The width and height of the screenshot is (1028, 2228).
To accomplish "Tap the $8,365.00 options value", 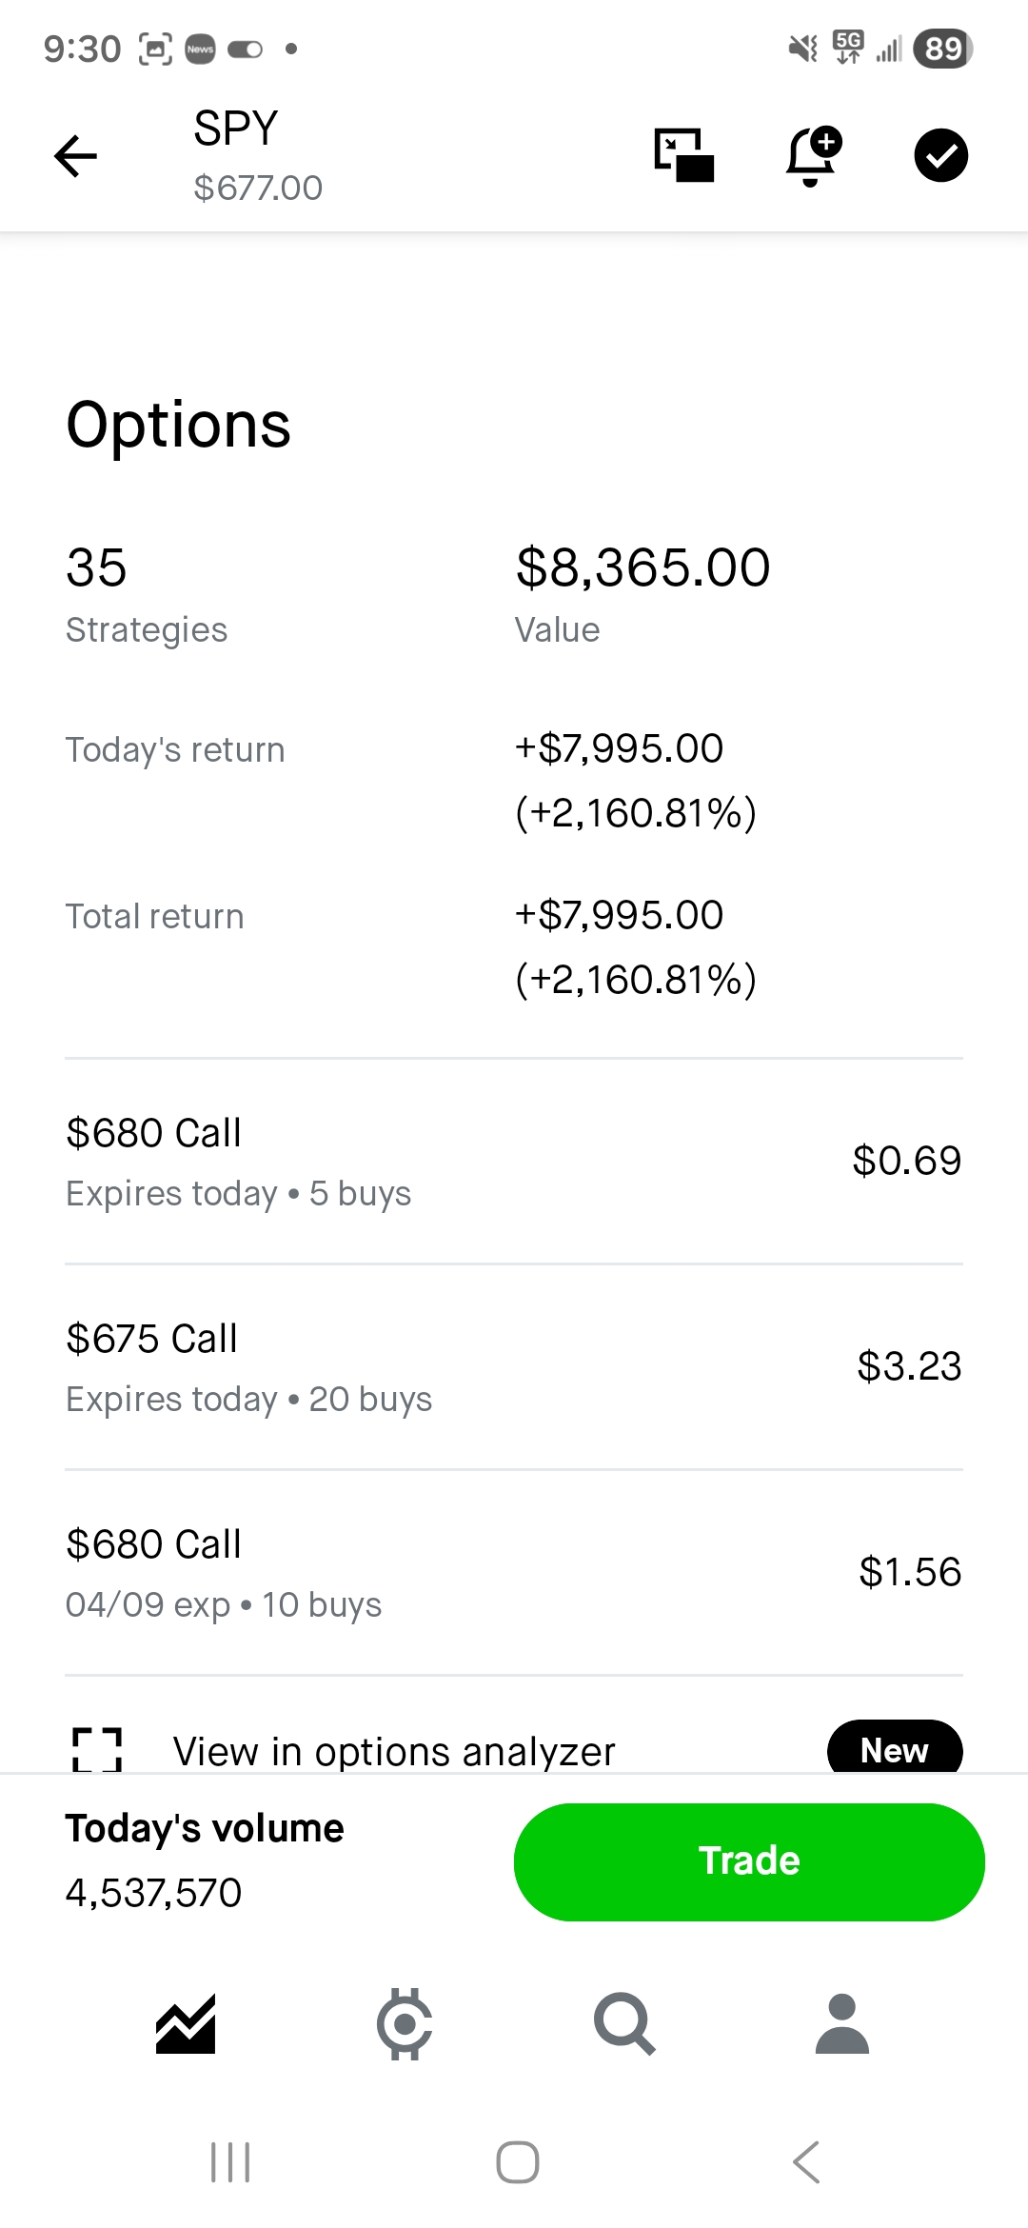I will coord(642,568).
